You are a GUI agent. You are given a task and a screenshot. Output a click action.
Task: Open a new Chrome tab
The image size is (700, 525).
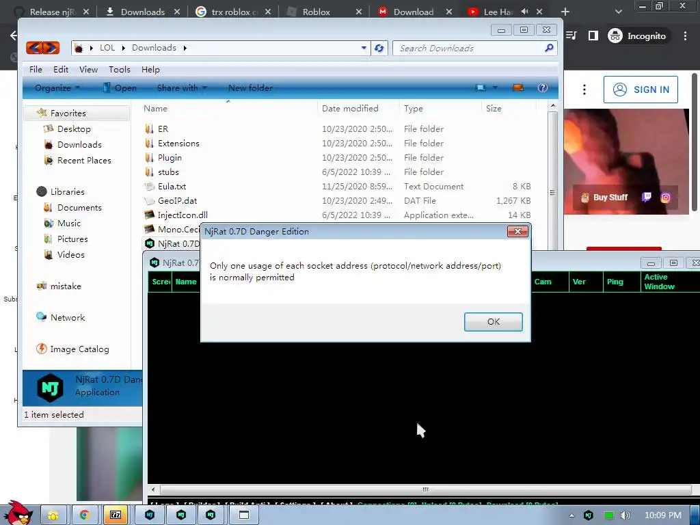click(565, 12)
